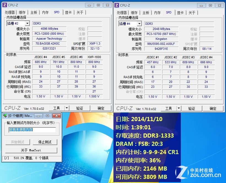Open the 处理器 tab in left CPU-Z window
226x183 pixels.
(x=10, y=12)
